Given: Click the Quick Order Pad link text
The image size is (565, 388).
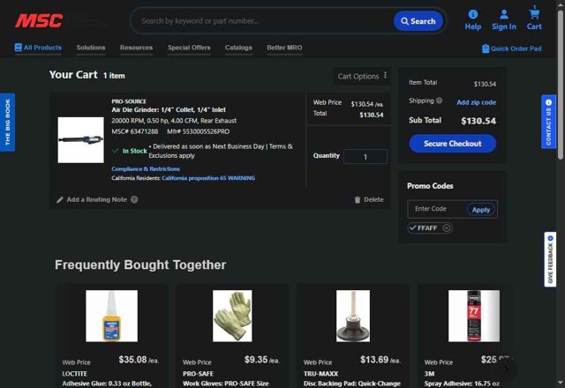Looking at the screenshot, I should click(x=516, y=48).
